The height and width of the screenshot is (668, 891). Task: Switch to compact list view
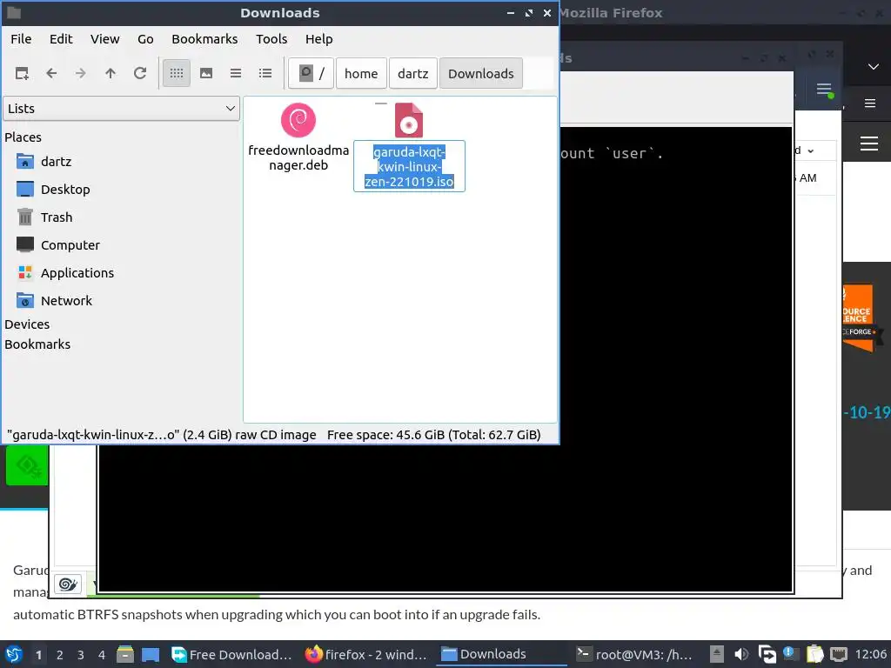click(x=236, y=73)
